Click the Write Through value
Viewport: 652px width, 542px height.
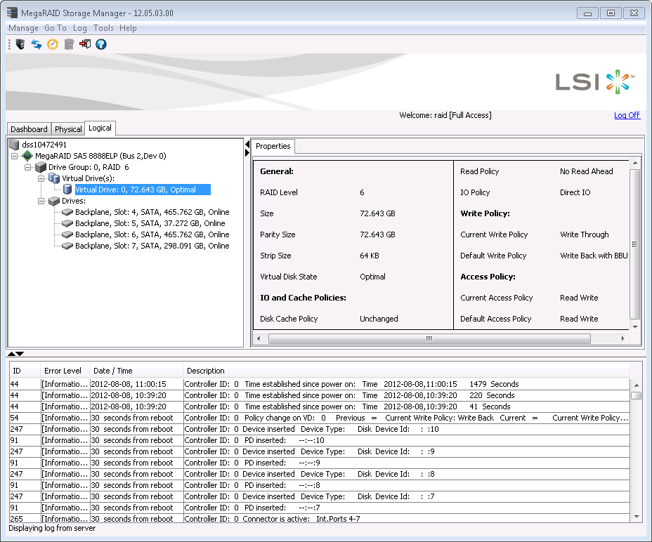pyautogui.click(x=585, y=234)
